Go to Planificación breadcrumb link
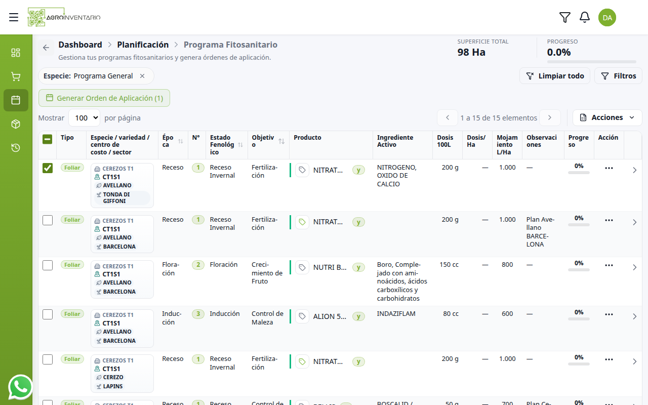 [x=143, y=45]
